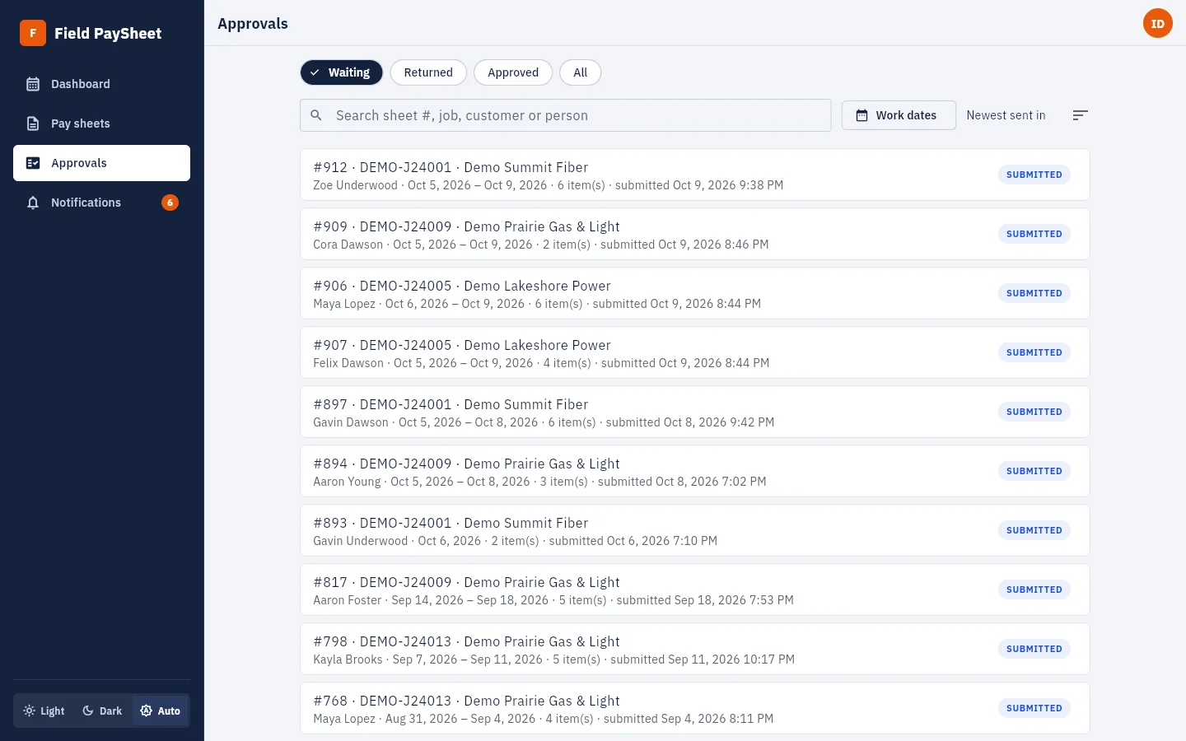
Task: Open sheet #906 Demo Lakeshore Power
Action: pos(695,293)
